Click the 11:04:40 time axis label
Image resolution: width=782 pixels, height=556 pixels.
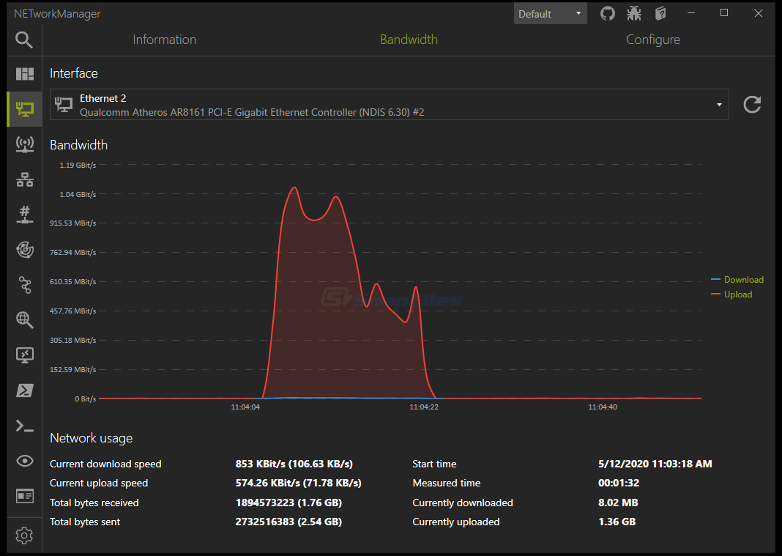coord(603,407)
